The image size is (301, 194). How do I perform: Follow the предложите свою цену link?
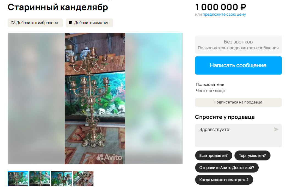click(x=224, y=14)
